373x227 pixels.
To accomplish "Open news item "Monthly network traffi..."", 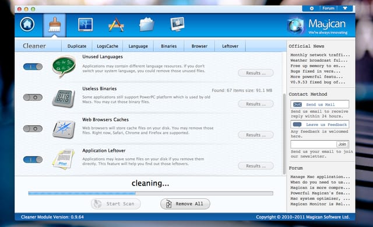I will coord(320,55).
